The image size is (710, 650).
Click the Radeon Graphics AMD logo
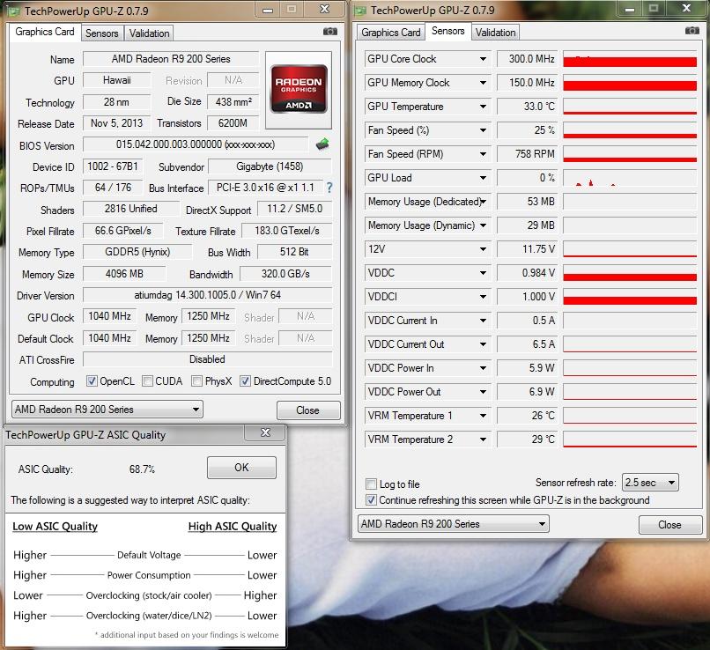pyautogui.click(x=299, y=89)
